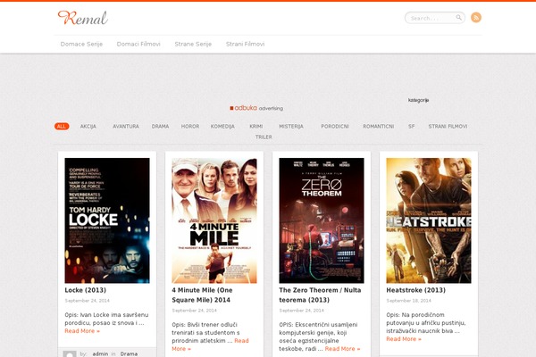Open The Zero Theorem poster
Screen dimensions: 536x357
tap(322, 220)
